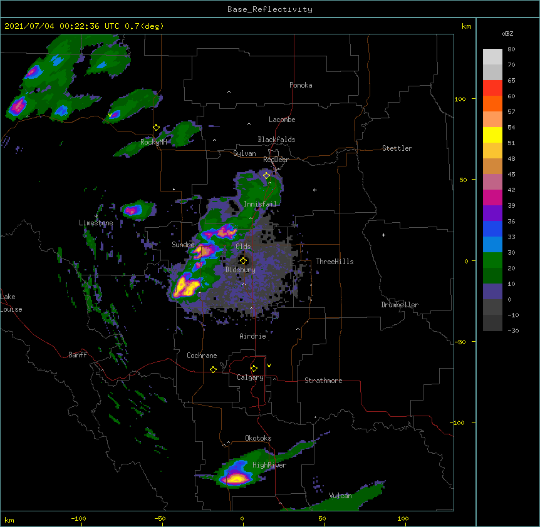Image resolution: width=540 pixels, height=527 pixels.
Task: Click the Strathmore town label
Action: [323, 381]
